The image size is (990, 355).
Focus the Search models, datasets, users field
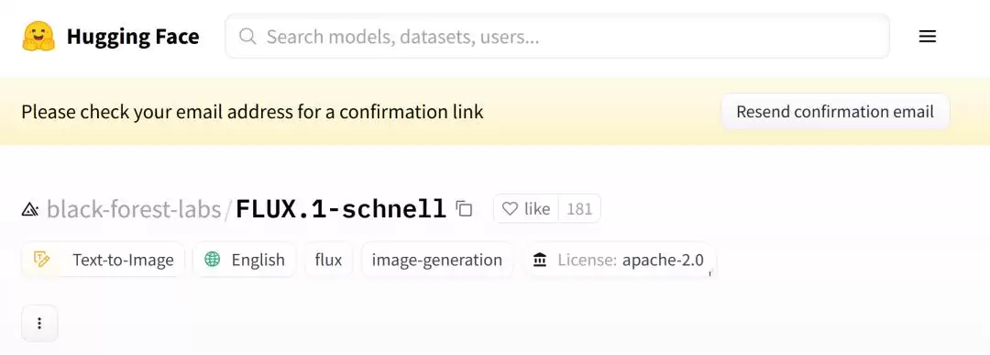point(557,36)
